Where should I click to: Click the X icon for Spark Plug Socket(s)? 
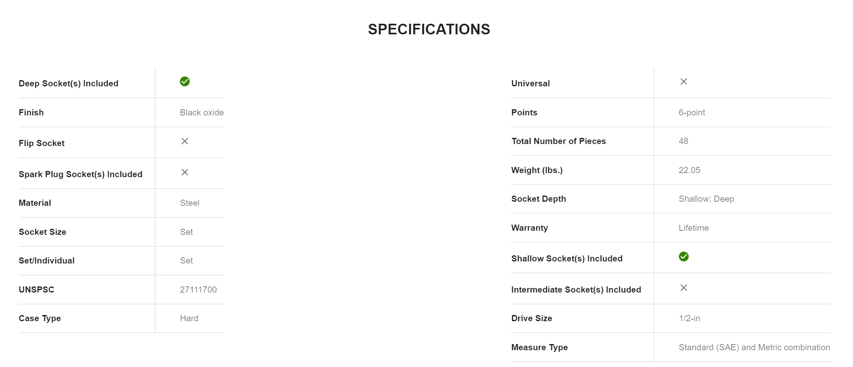pos(185,172)
